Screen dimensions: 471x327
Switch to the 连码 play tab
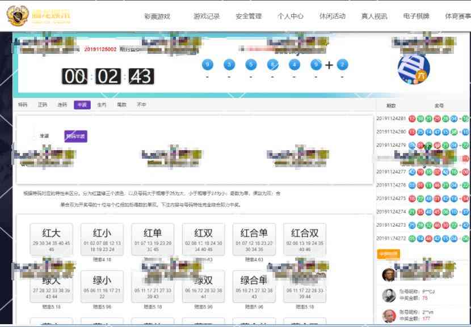(x=62, y=105)
